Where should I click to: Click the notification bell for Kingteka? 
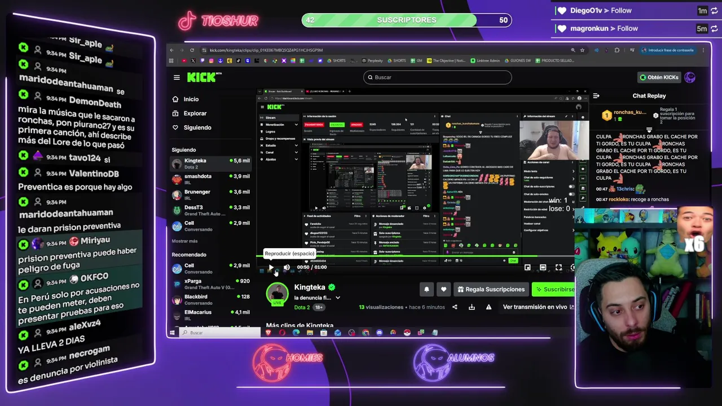click(x=426, y=289)
